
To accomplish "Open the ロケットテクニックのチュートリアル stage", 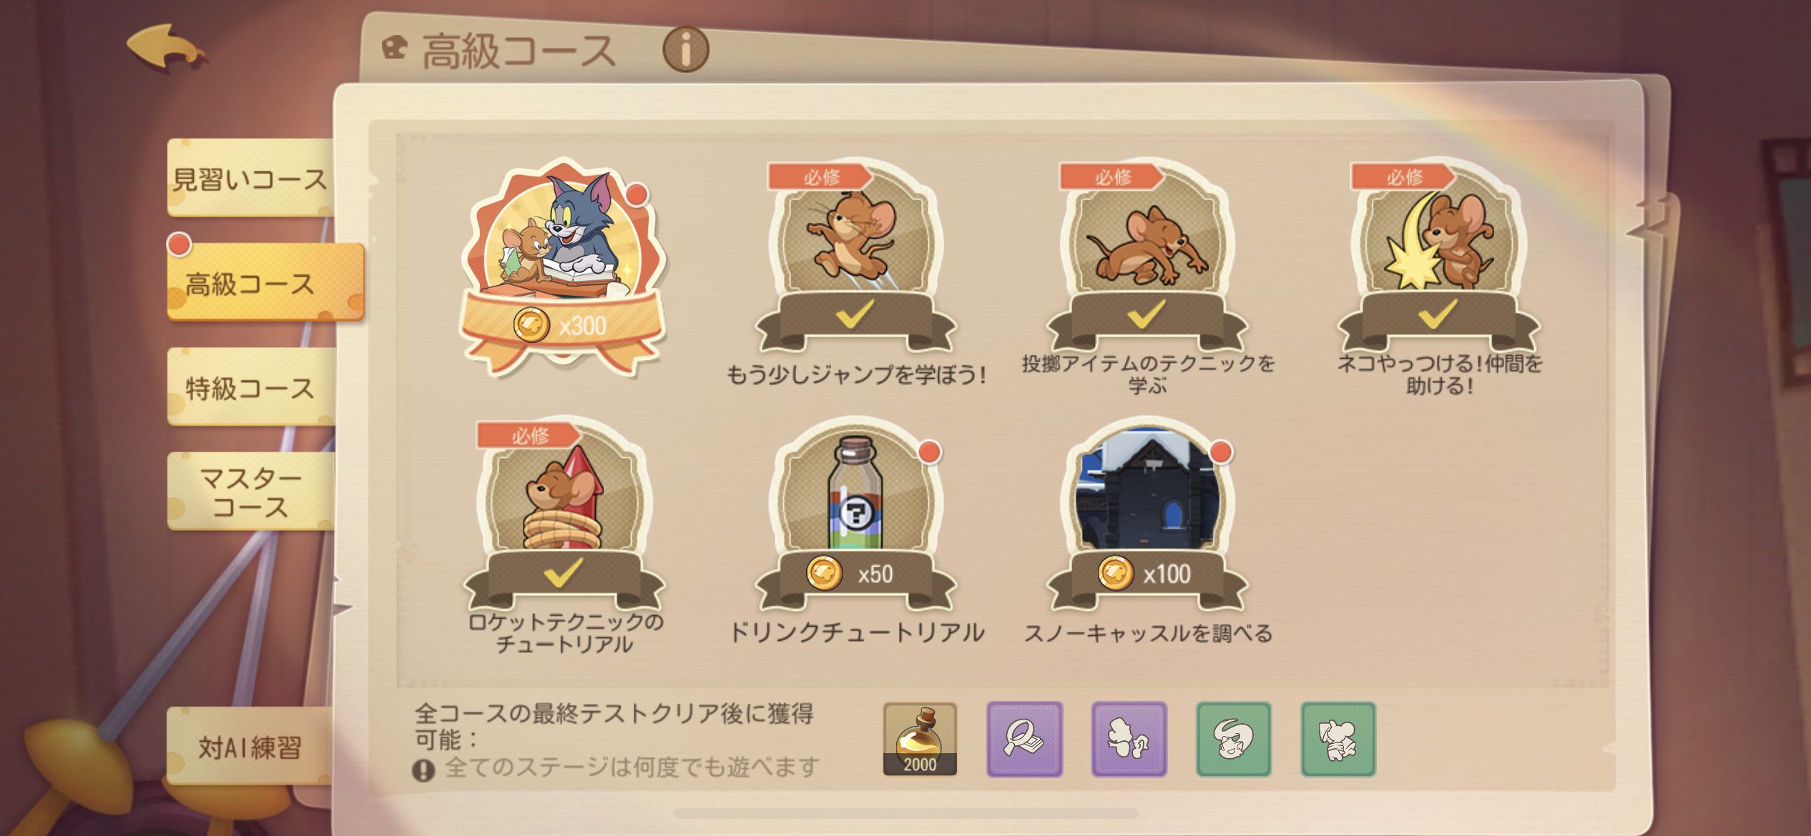I will pyautogui.click(x=564, y=516).
